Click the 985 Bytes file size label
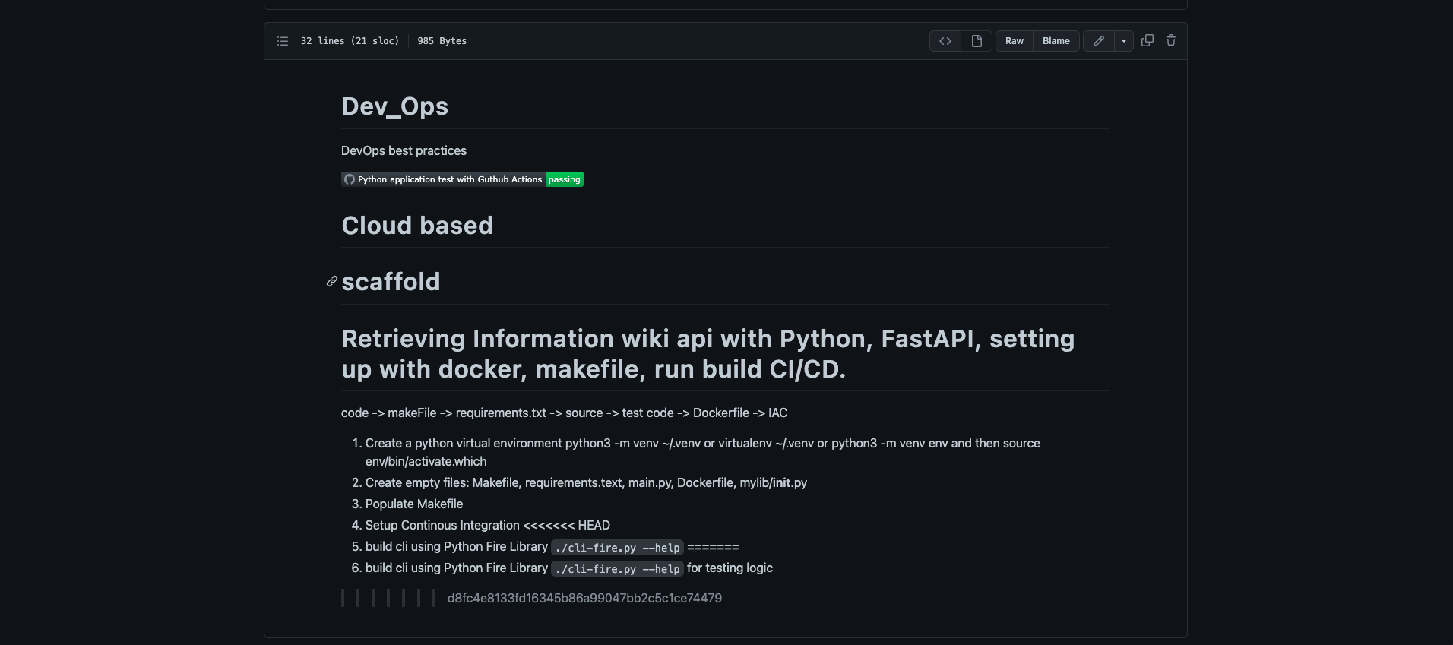The height and width of the screenshot is (645, 1453). [x=442, y=41]
